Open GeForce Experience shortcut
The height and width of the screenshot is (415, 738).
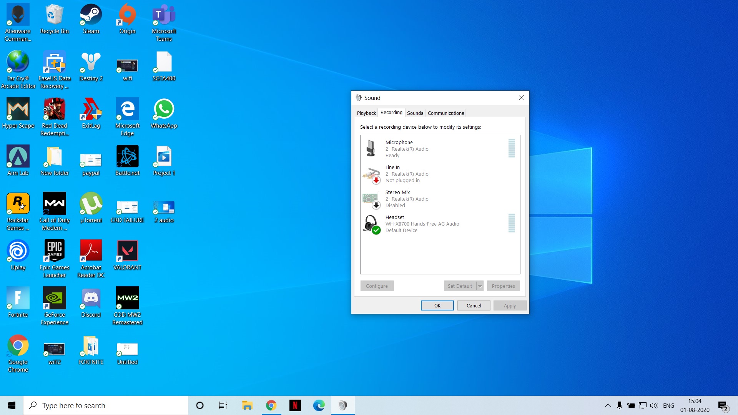(x=54, y=306)
